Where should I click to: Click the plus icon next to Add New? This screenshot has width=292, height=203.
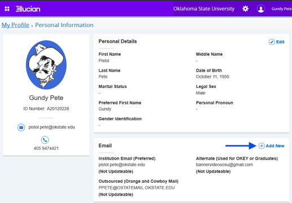pyautogui.click(x=262, y=145)
